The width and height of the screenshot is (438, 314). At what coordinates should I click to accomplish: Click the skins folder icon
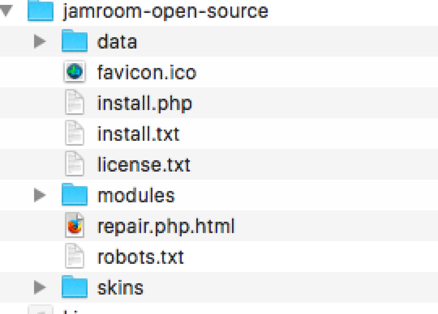[75, 287]
